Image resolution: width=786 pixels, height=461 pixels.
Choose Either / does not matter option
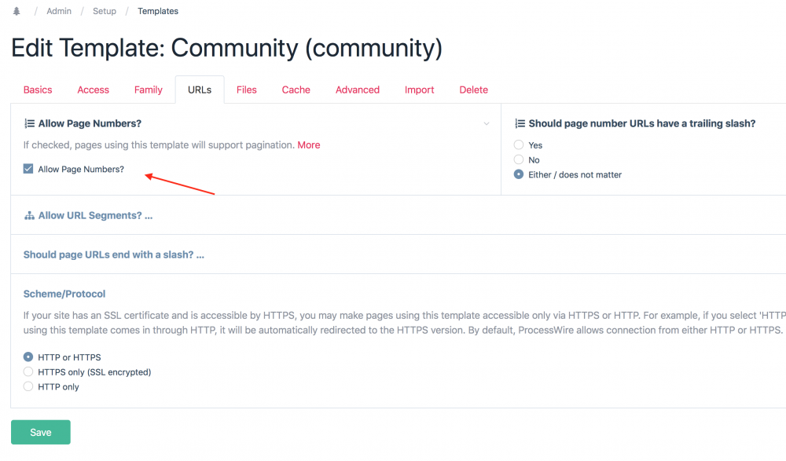coord(519,174)
